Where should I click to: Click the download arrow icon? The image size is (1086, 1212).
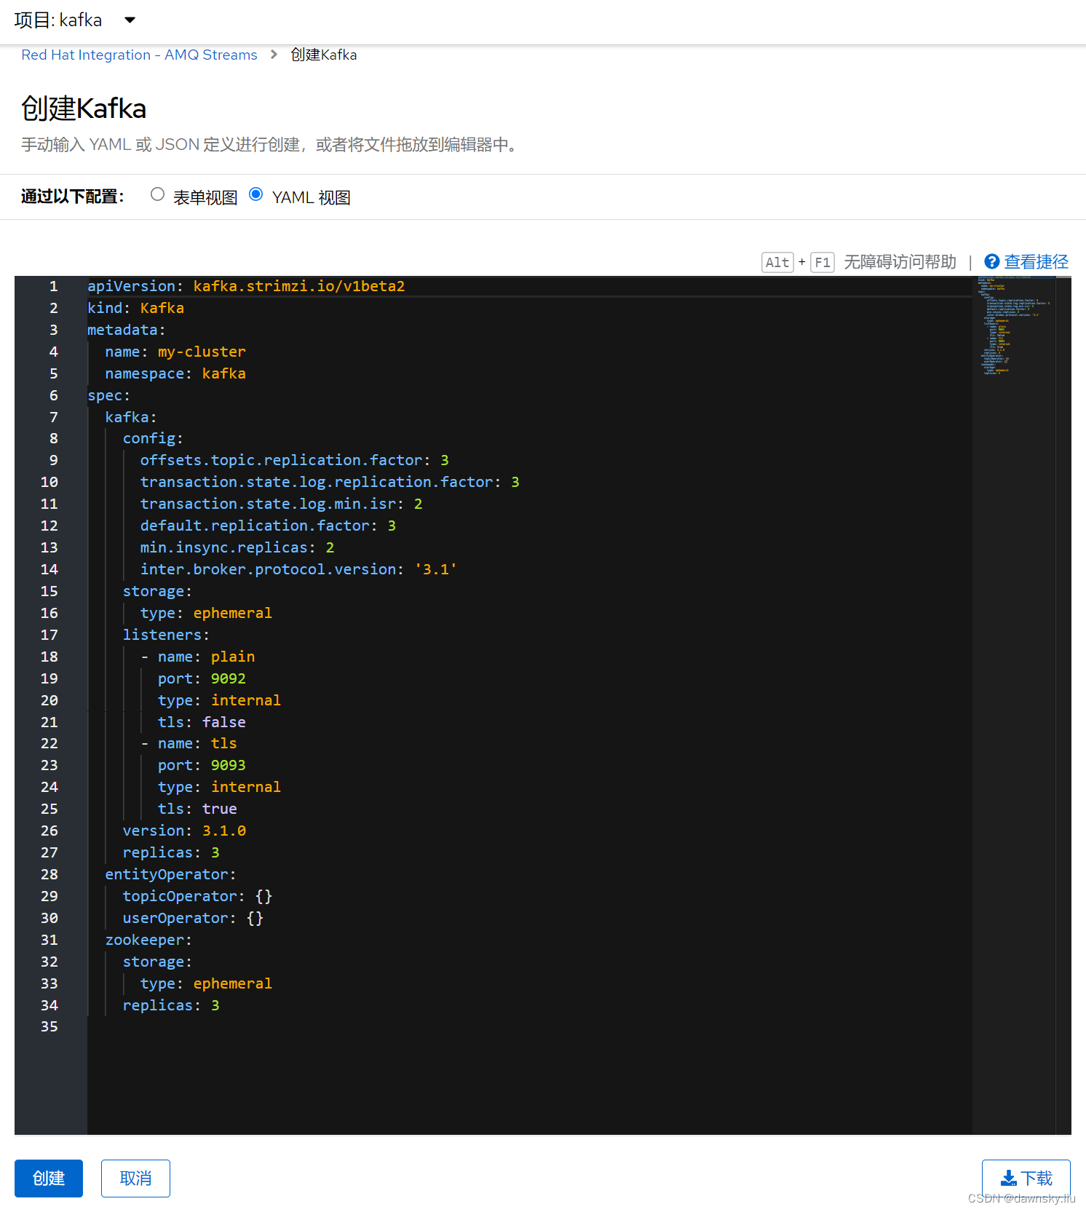(1009, 1178)
